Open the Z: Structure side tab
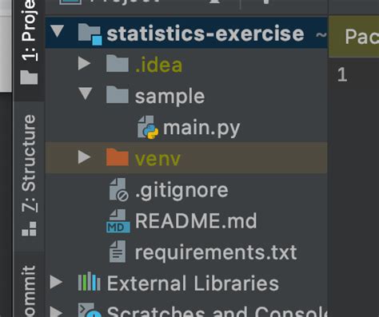379x317 pixels. (x=29, y=176)
